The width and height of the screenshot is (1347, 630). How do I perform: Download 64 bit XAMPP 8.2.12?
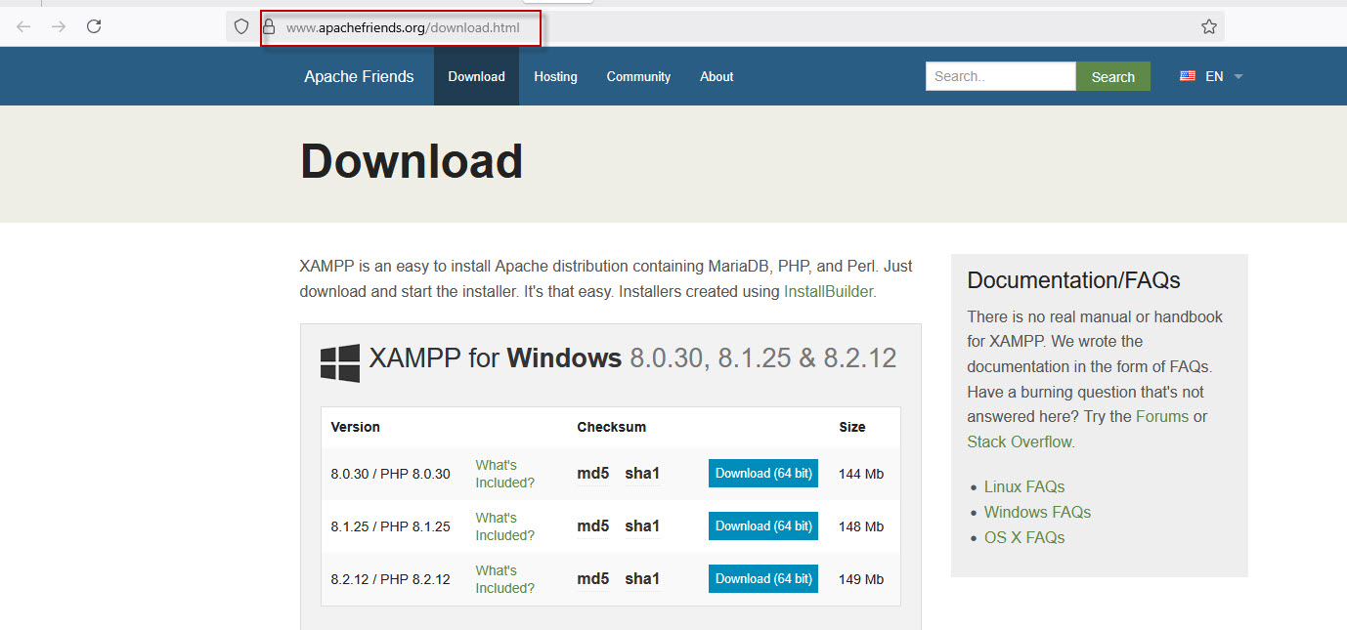(x=763, y=578)
